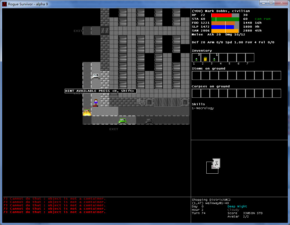Select empty inventory slot 4
290x225 pixels.
click(x=223, y=58)
